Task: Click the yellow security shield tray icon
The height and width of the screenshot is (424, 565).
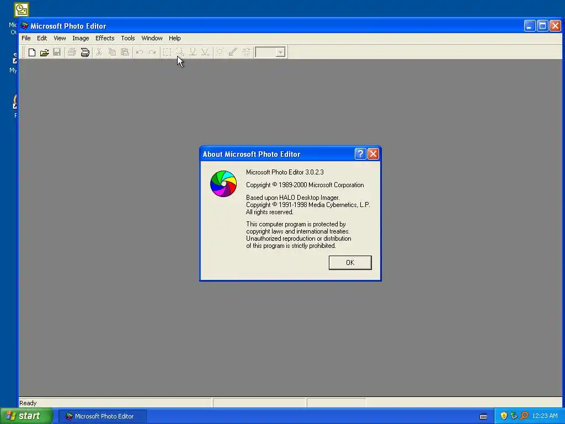Action: click(504, 416)
